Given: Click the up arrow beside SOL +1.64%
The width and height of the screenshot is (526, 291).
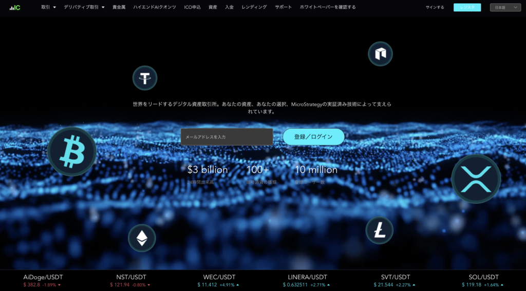Looking at the screenshot, I should pos(503,285).
